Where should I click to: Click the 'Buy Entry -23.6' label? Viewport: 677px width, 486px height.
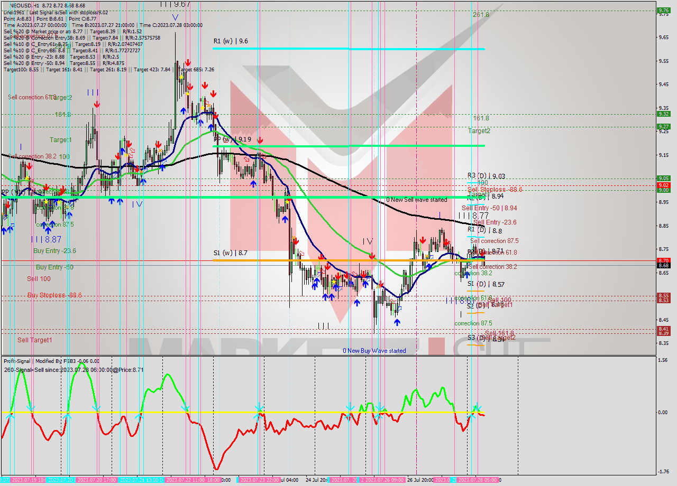[x=54, y=251]
